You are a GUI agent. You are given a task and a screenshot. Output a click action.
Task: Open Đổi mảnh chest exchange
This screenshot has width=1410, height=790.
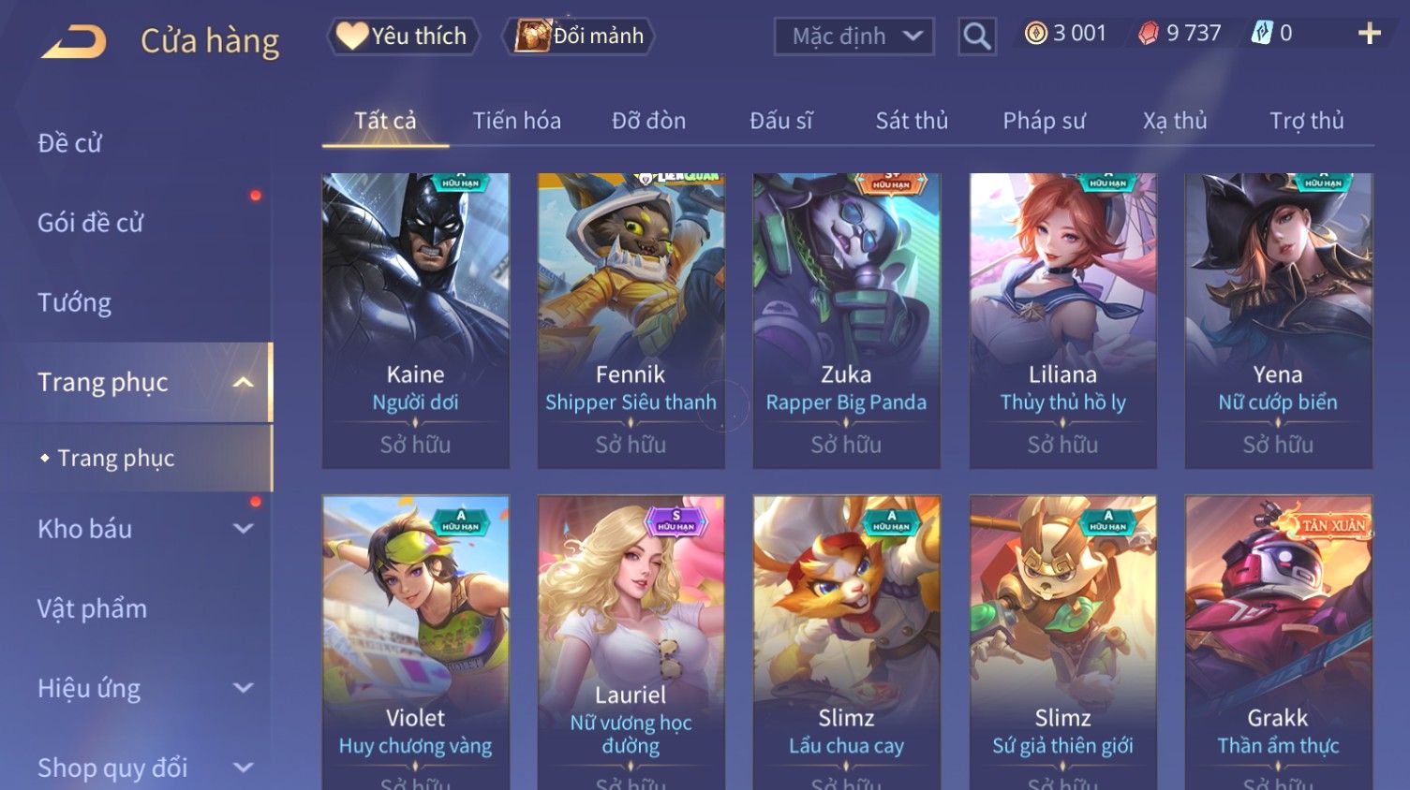point(580,37)
